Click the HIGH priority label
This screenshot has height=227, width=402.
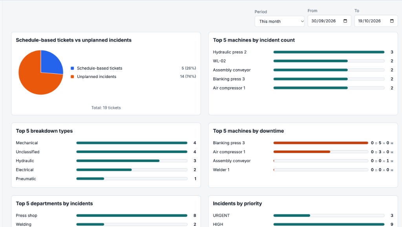point(218,224)
